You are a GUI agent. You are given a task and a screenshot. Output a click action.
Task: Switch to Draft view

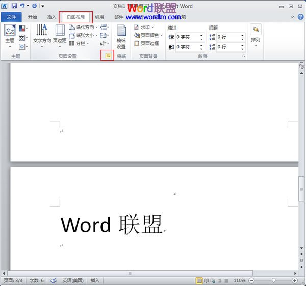226,281
